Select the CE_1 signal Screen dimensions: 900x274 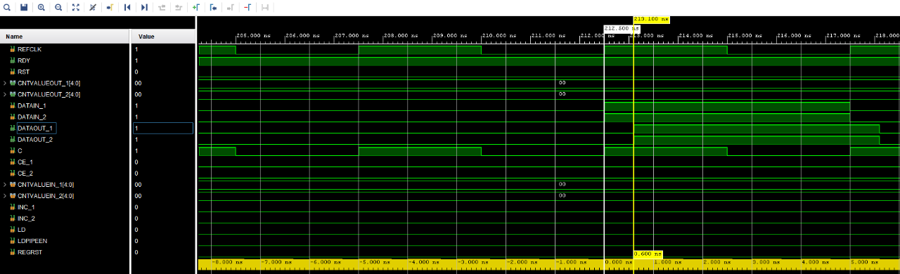click(x=25, y=162)
